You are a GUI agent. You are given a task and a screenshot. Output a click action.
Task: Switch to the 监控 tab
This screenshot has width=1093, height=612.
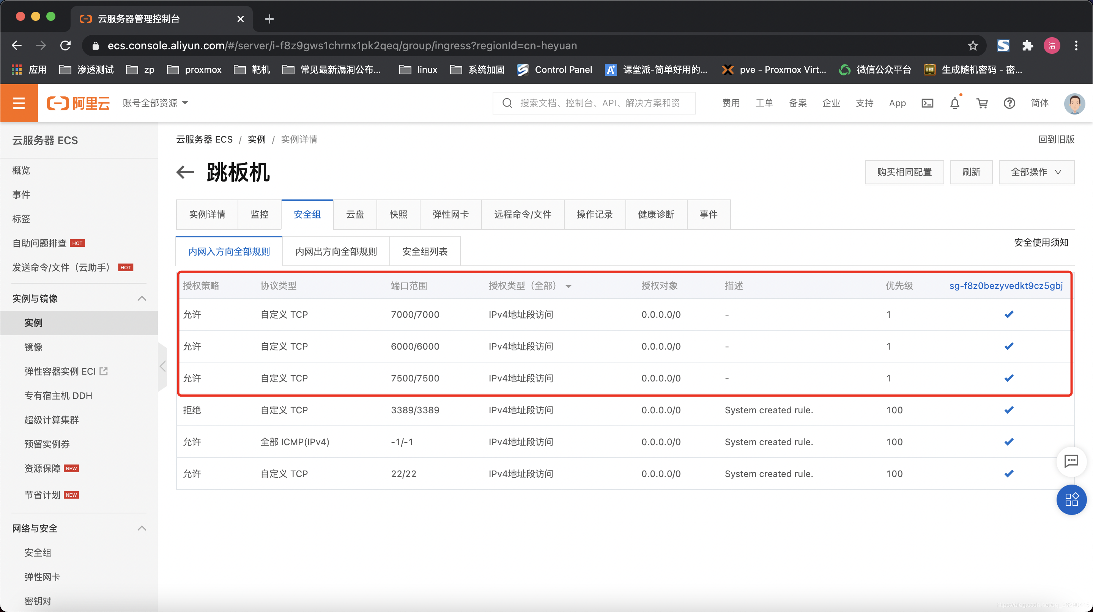tap(259, 215)
